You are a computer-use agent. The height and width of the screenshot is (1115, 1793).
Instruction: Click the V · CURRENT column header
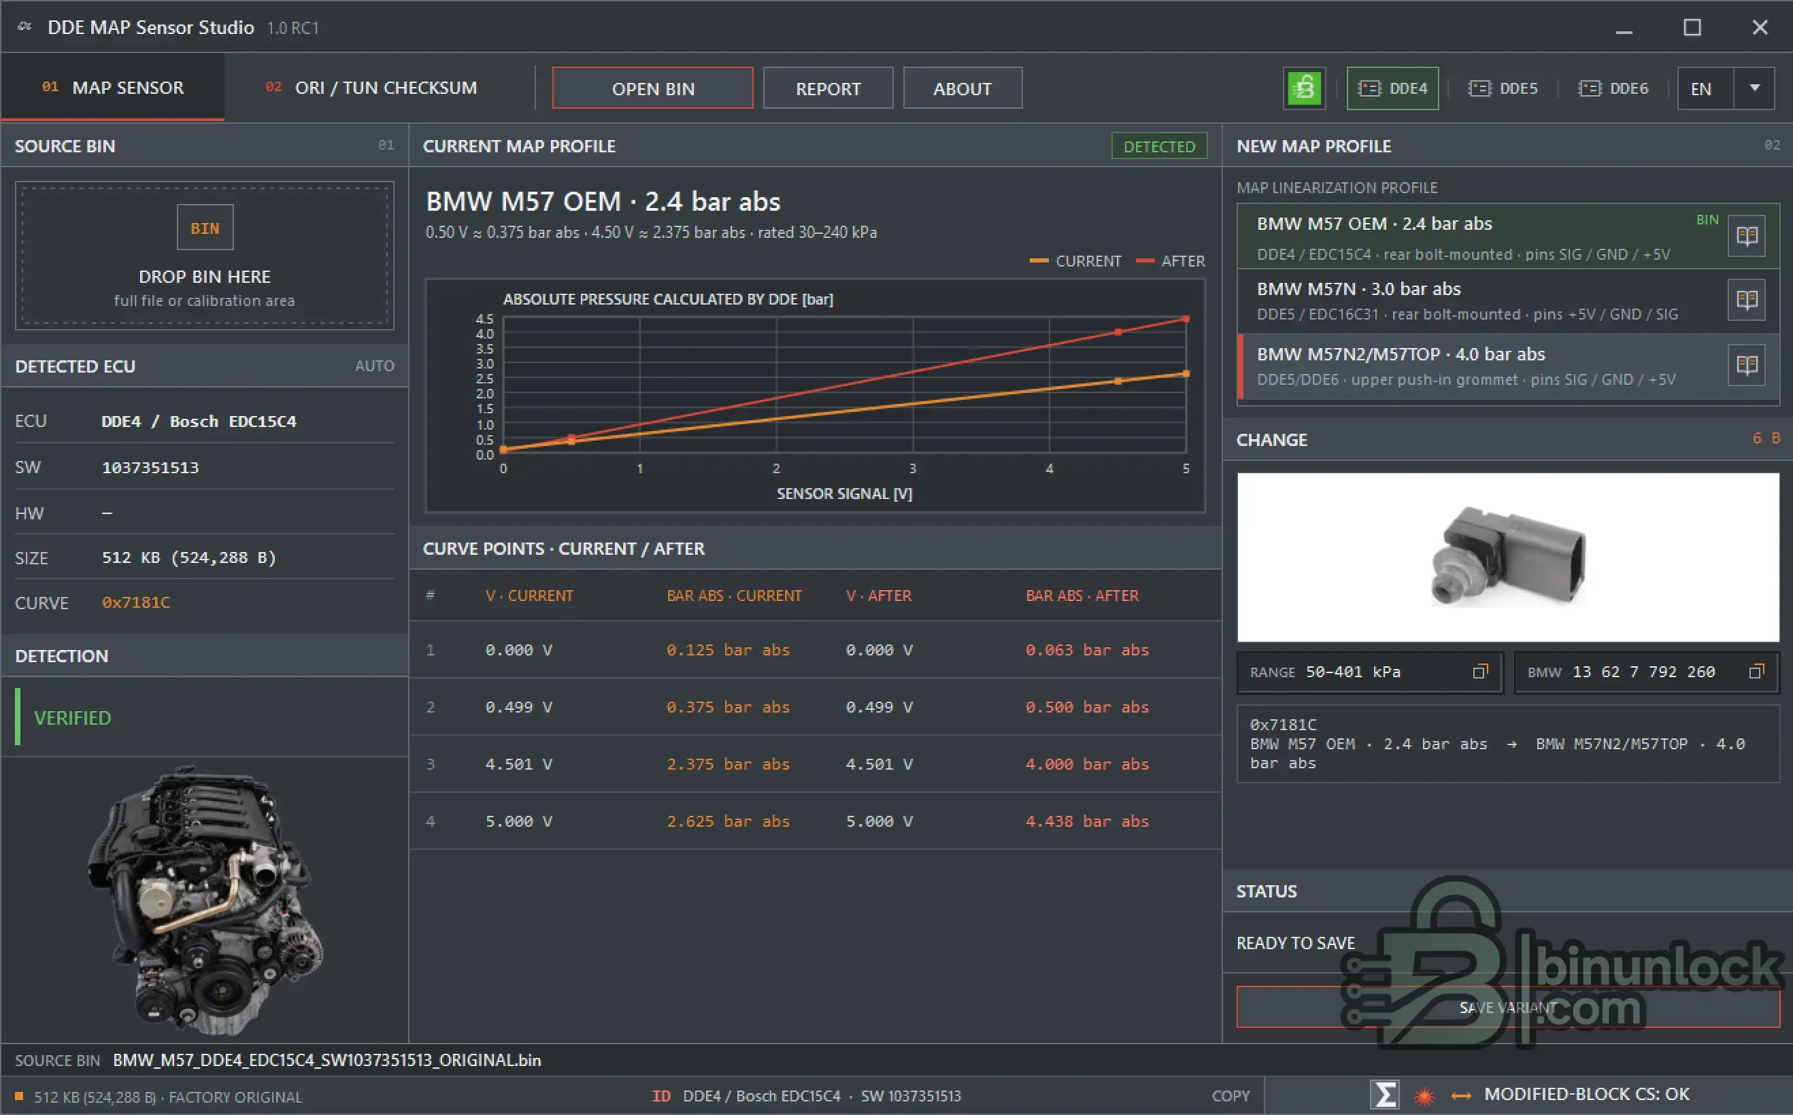click(x=529, y=595)
